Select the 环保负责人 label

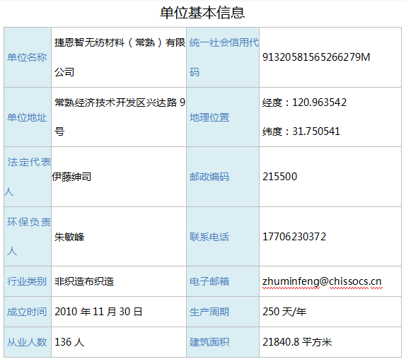[x=29, y=236]
